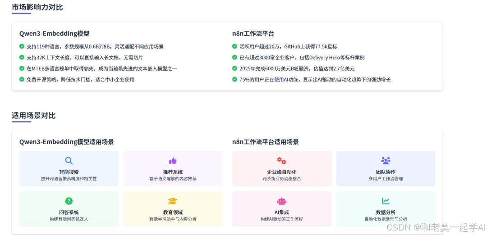Click the line about 32K上下文长度
Viewport: 487px width, 235px height.
[85, 58]
